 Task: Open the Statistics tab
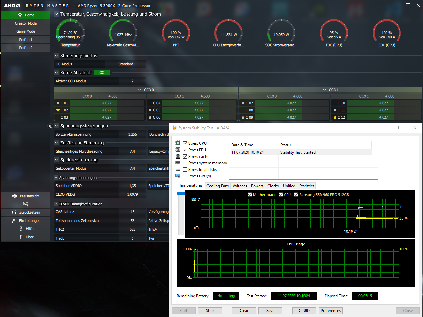click(307, 186)
